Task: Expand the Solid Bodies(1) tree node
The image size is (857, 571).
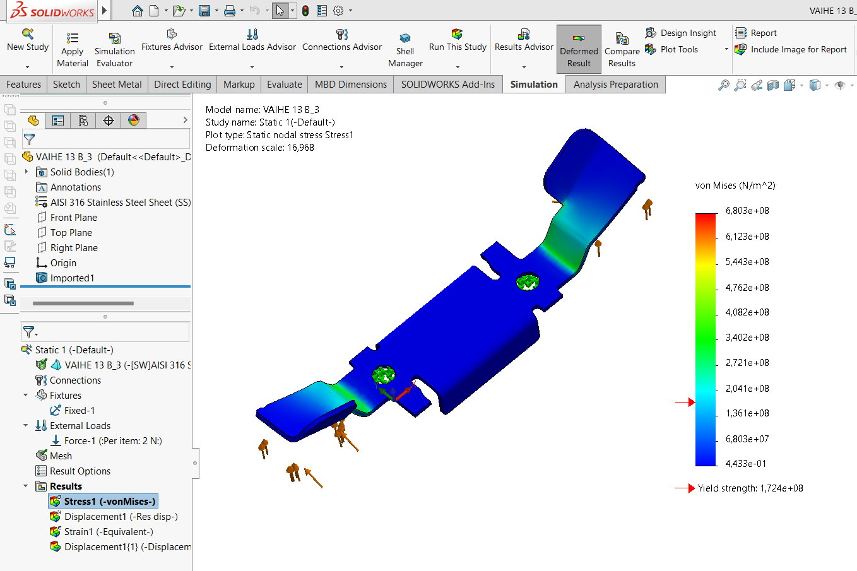Action: (27, 172)
